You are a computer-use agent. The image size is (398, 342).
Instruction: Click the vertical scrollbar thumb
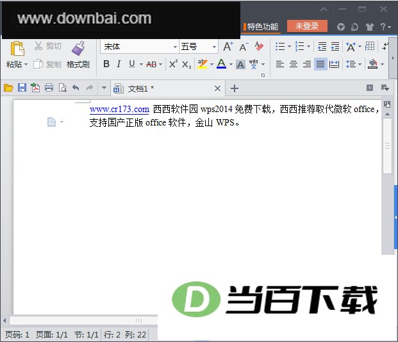[387, 146]
